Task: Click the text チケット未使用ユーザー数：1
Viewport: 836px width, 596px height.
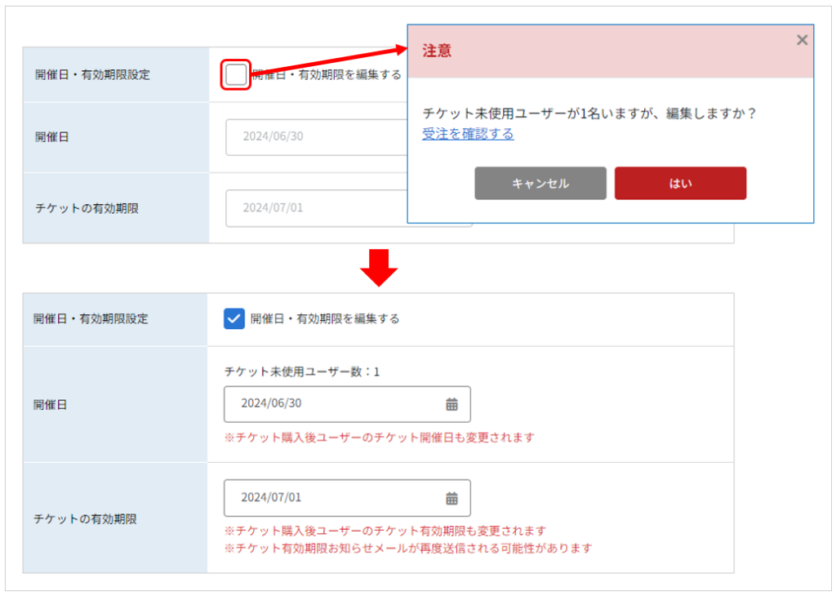Action: pyautogui.click(x=302, y=371)
